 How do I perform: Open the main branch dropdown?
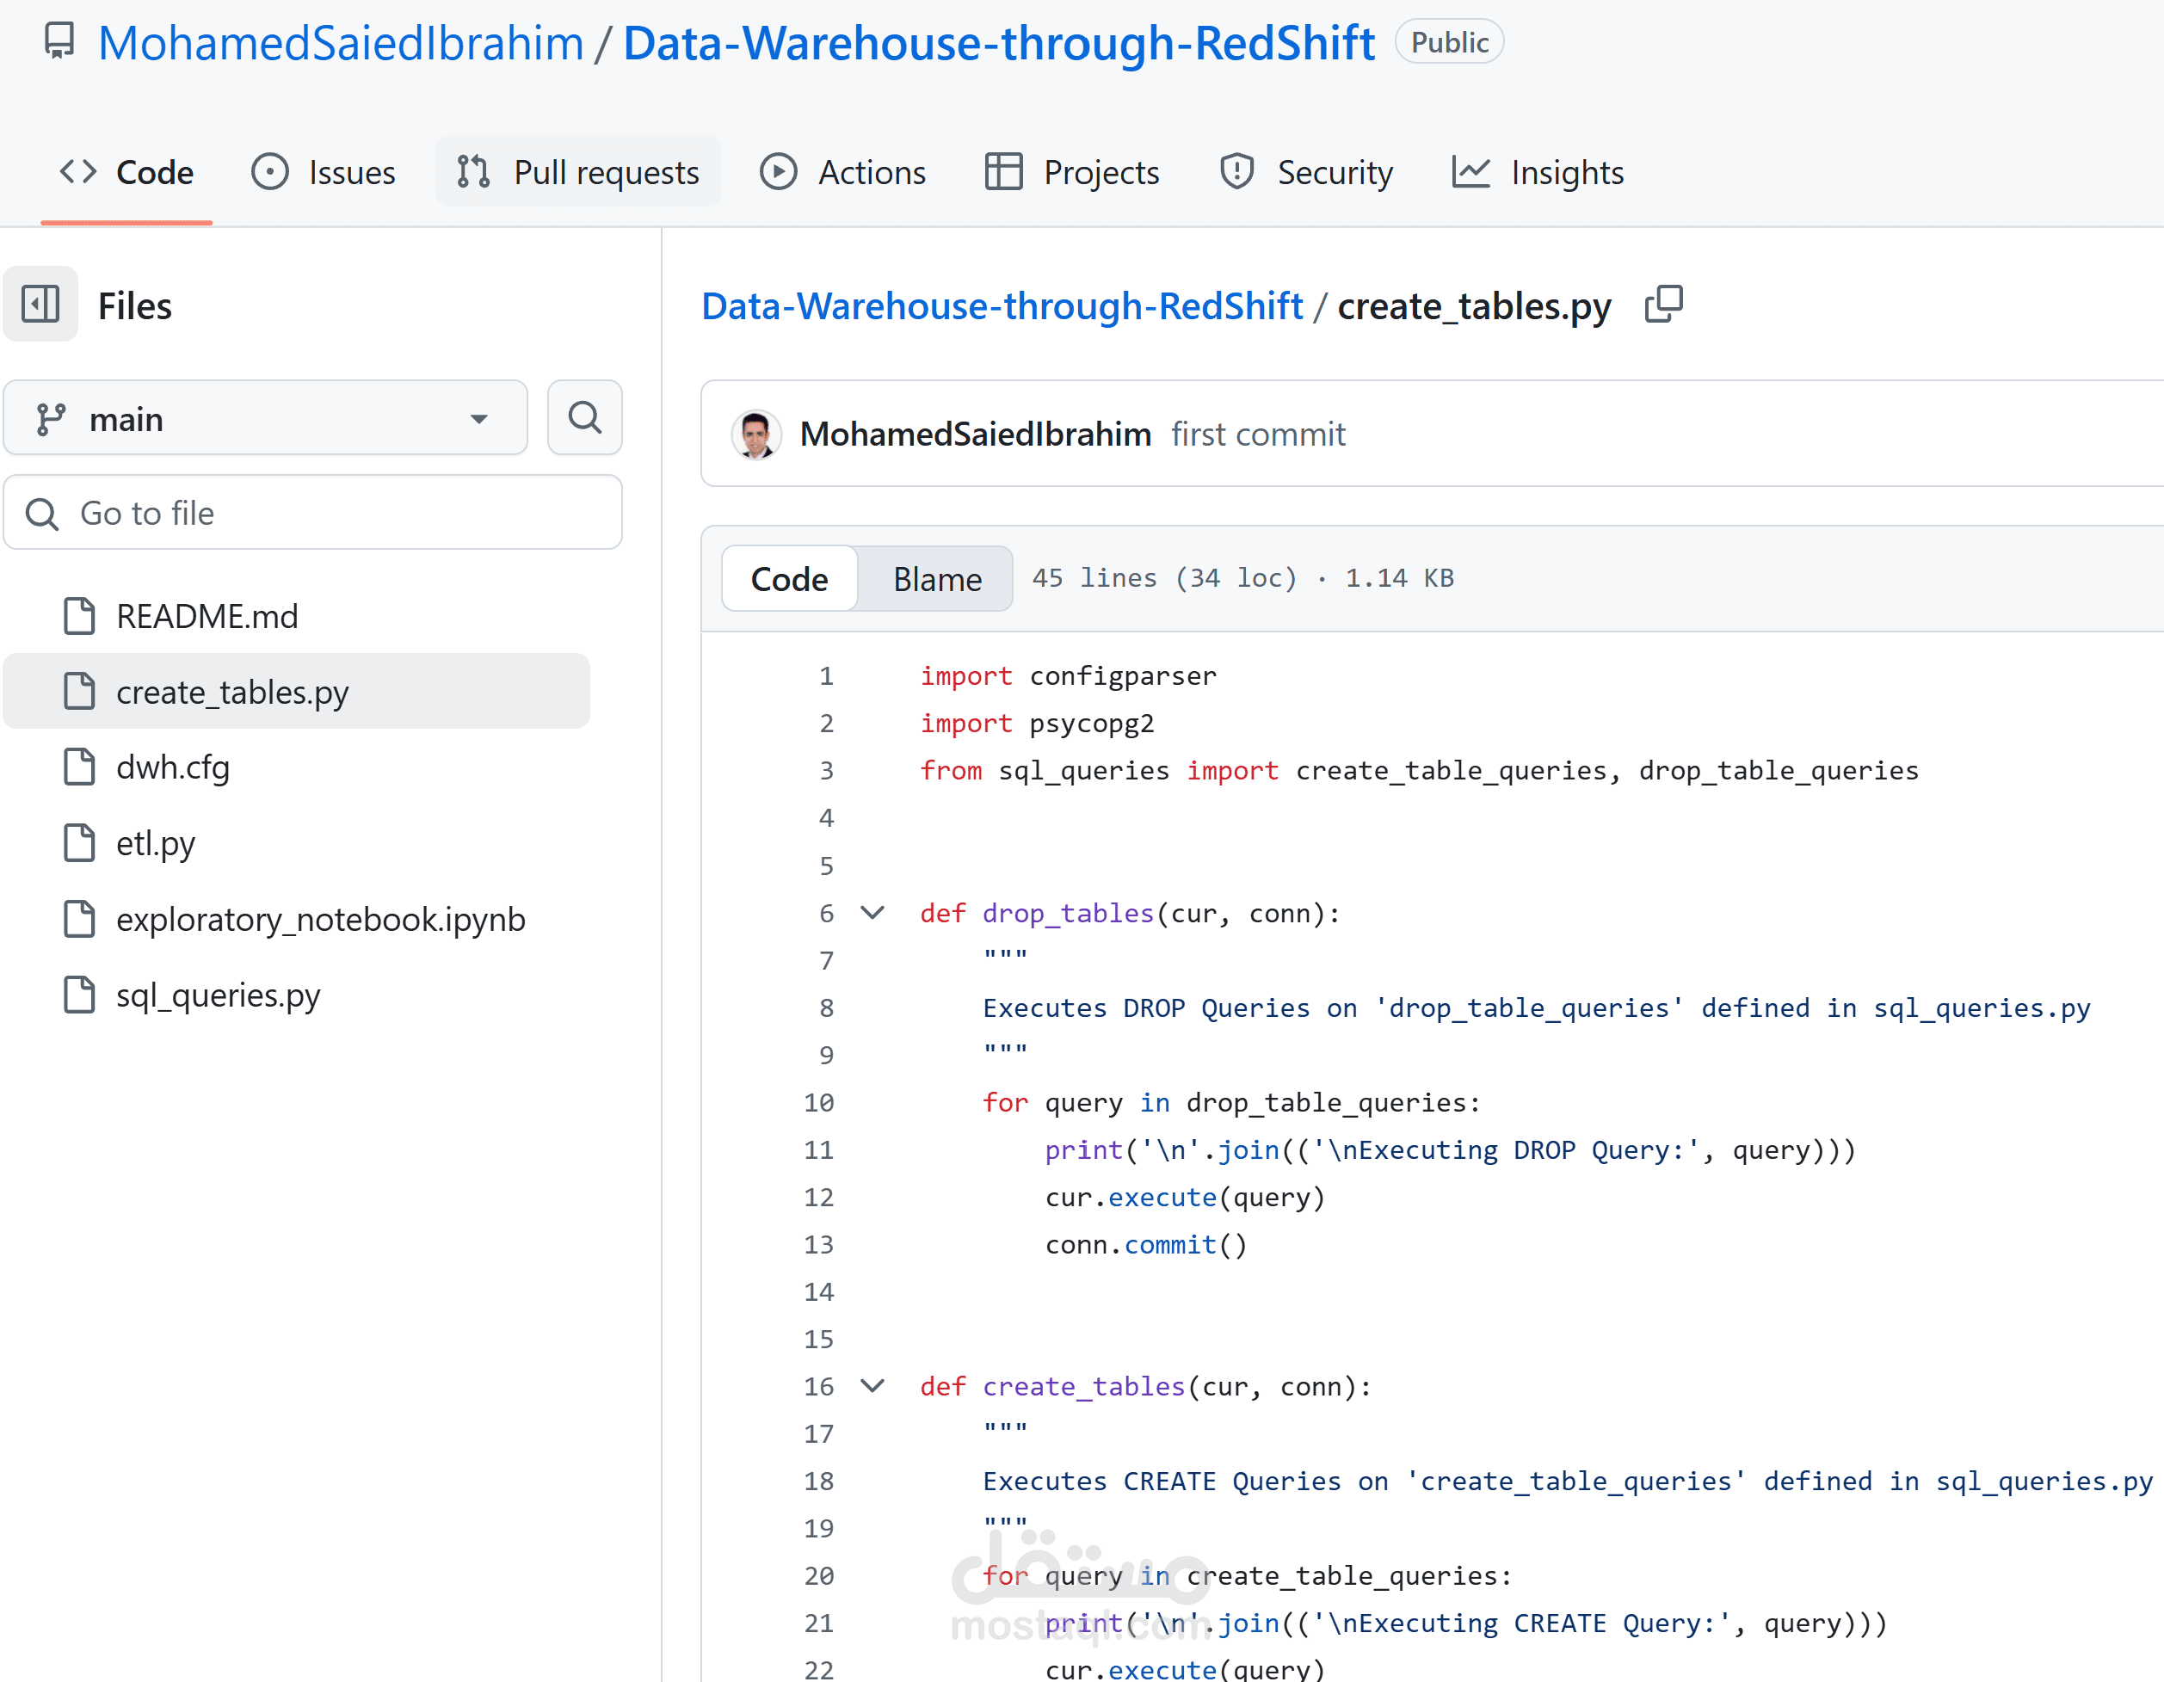coord(266,418)
